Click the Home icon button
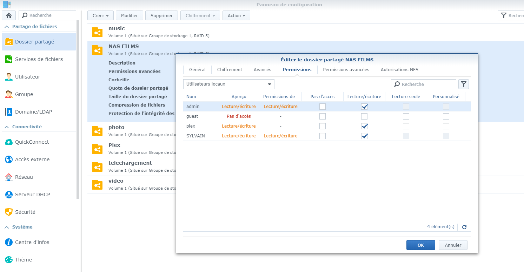This screenshot has height=272, width=524. (9, 15)
